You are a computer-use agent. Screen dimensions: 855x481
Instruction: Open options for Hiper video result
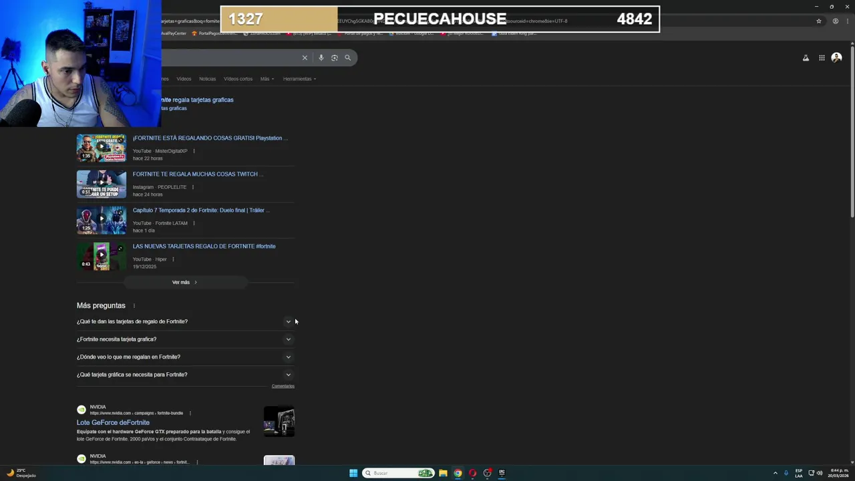pos(173,259)
